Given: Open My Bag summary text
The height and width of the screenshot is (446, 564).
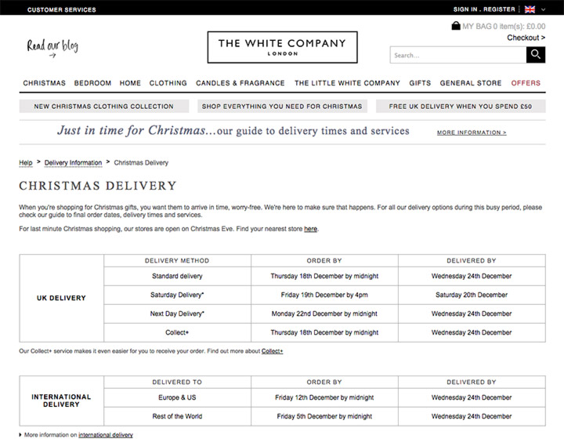Looking at the screenshot, I should click(504, 27).
